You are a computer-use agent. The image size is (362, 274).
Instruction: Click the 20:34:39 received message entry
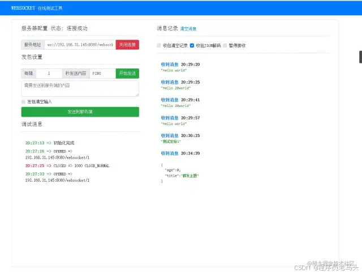[180, 153]
